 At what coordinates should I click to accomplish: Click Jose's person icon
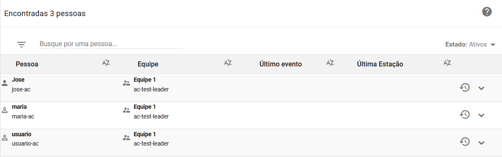point(5,84)
